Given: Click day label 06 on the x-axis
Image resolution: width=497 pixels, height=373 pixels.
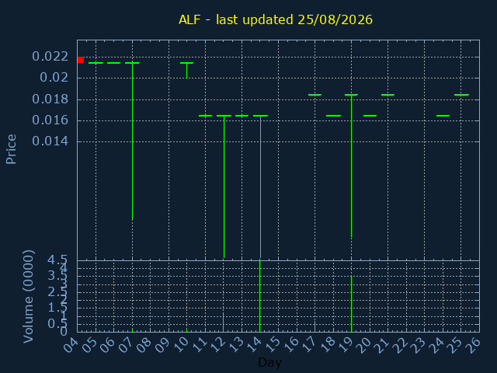Looking at the screenshot, I should [107, 345].
